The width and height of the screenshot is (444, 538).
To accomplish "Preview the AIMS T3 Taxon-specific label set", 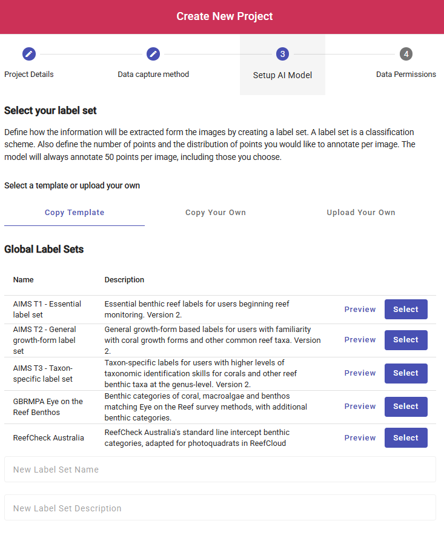I will (x=360, y=373).
